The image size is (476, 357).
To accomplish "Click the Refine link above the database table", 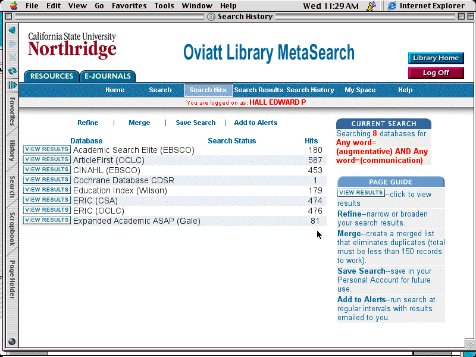I will tap(87, 123).
